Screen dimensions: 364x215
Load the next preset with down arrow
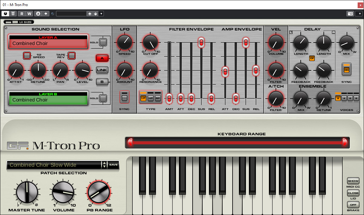click(96, 14)
